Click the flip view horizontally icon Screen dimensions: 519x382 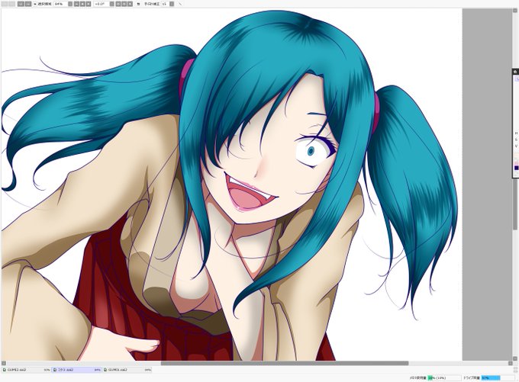(138, 4)
